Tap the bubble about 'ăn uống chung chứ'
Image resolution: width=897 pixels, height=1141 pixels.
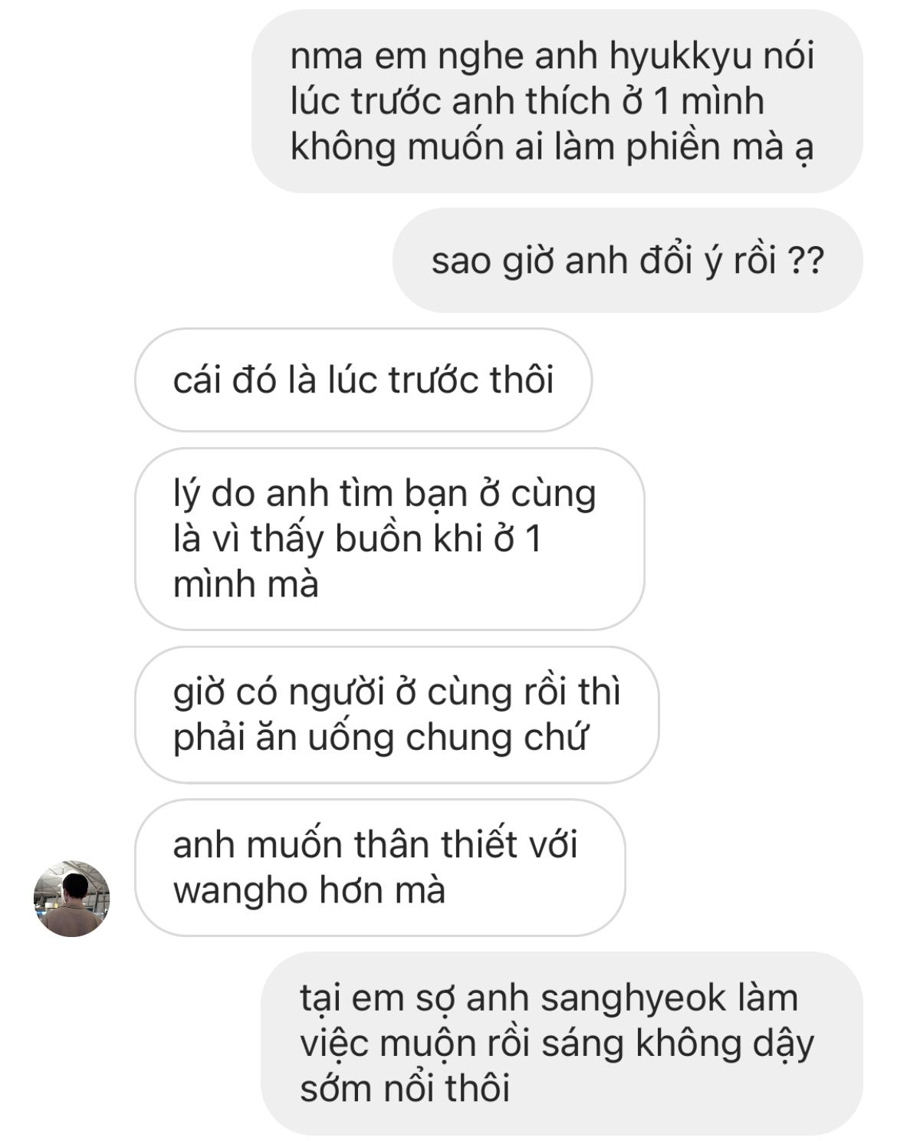point(396,715)
